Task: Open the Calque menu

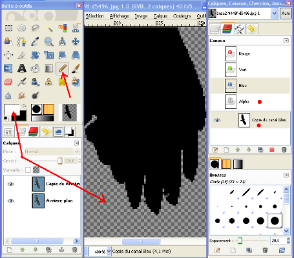Action: pyautogui.click(x=160, y=16)
